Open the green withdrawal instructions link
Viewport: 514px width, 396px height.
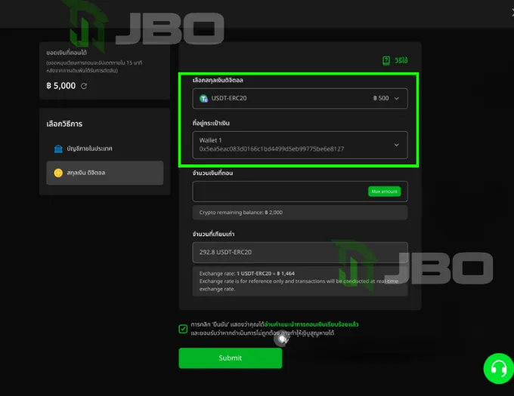[x=311, y=324]
